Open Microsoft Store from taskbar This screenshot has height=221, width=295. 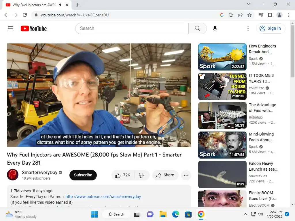click(188, 214)
